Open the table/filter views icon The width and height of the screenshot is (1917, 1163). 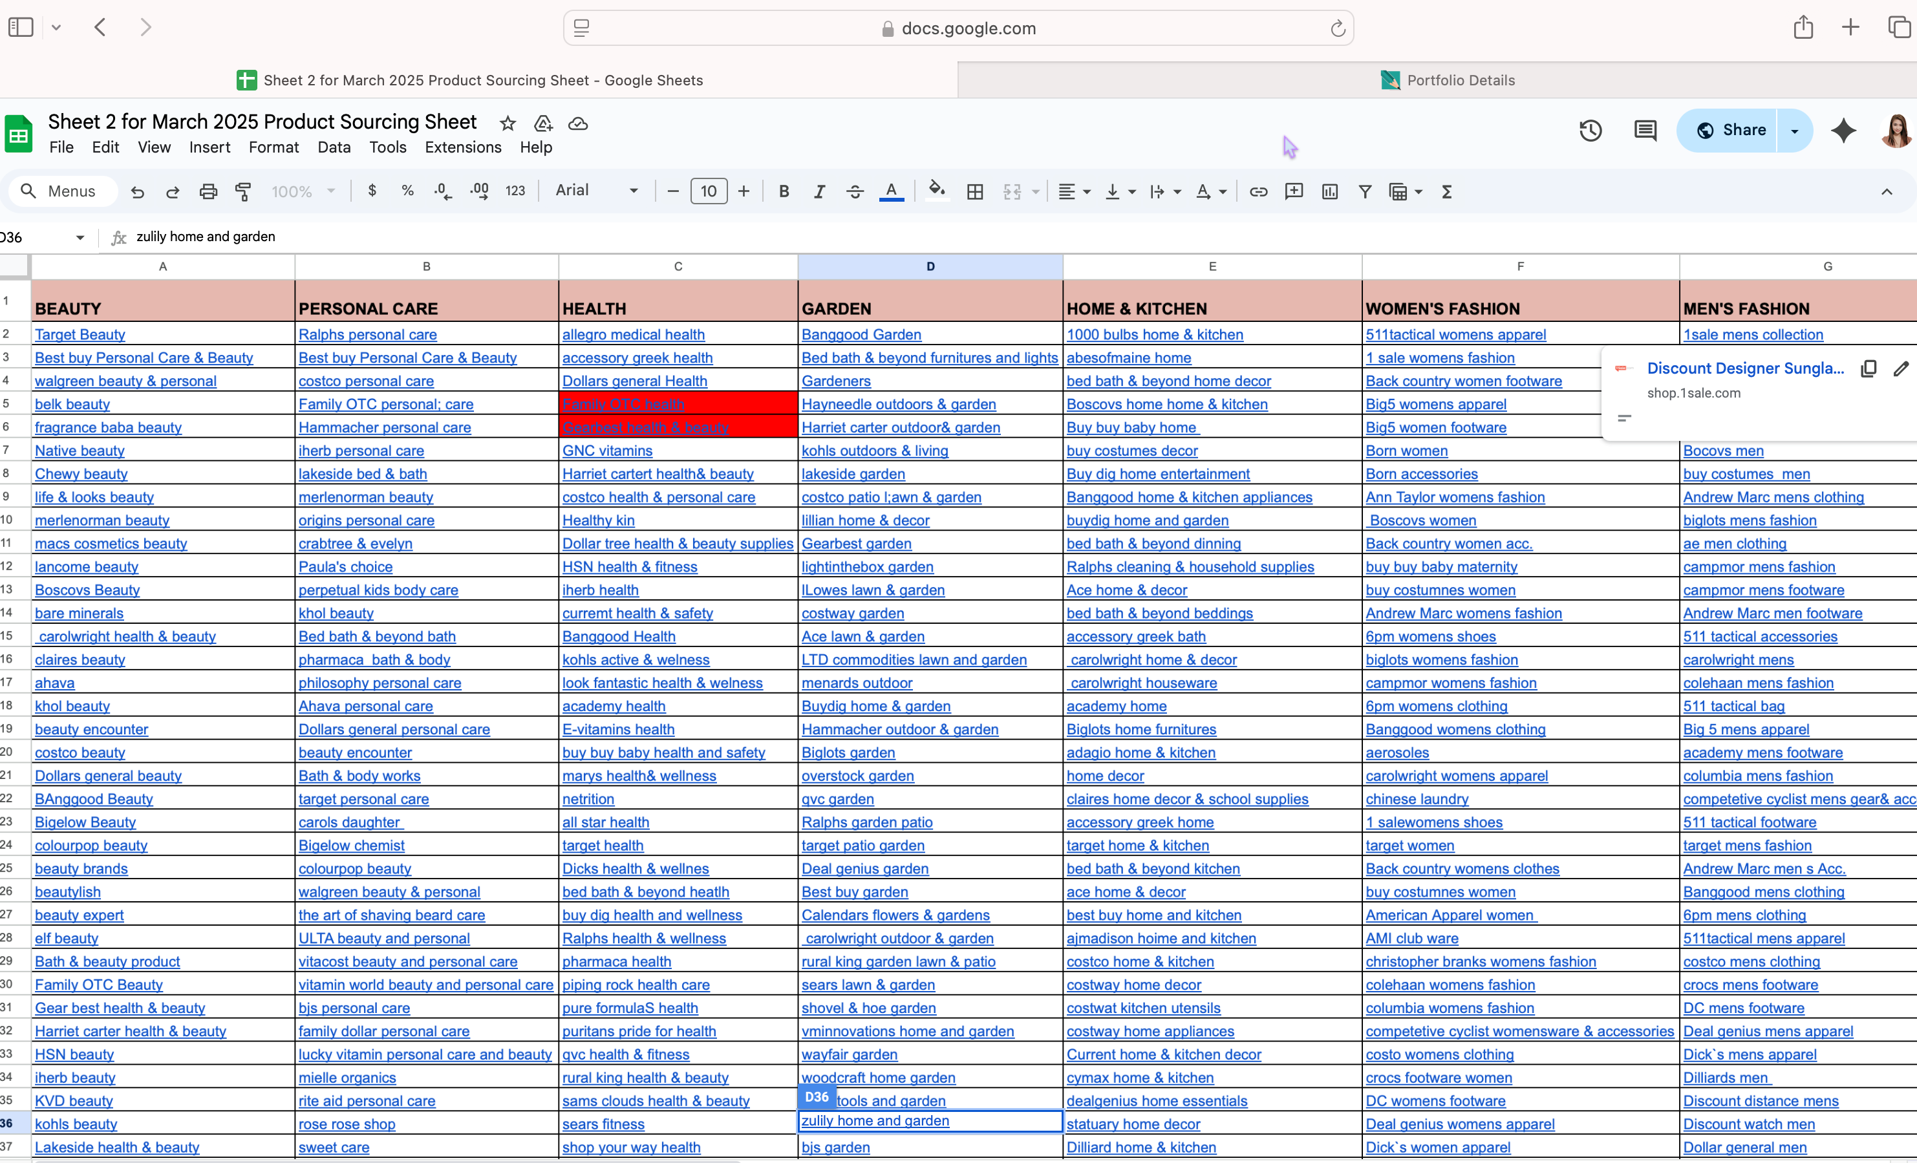tap(1398, 191)
